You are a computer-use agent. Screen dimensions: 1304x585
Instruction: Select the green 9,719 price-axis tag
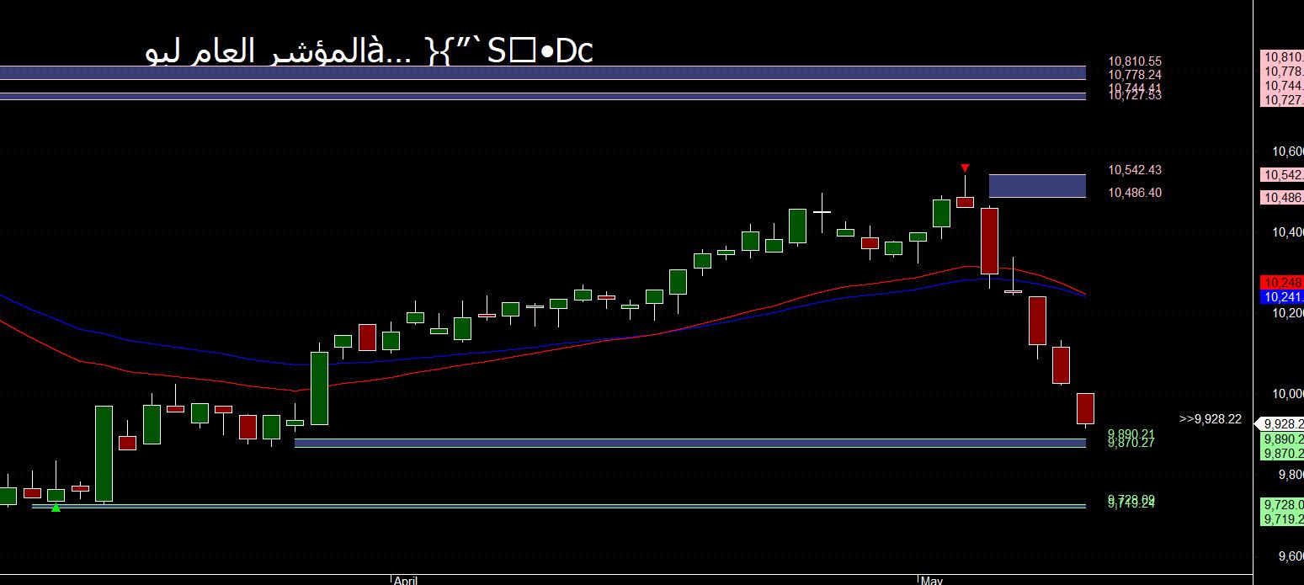tap(1282, 519)
